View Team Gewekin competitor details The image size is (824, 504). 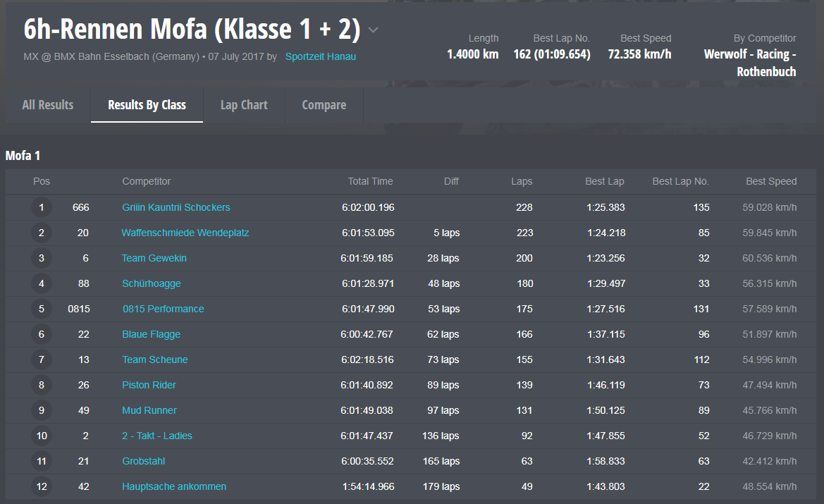pos(154,258)
